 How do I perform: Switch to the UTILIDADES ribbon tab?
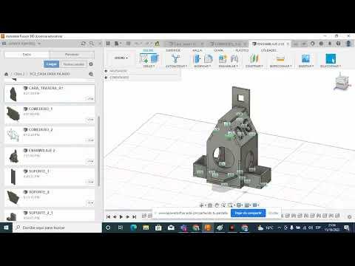point(268,50)
